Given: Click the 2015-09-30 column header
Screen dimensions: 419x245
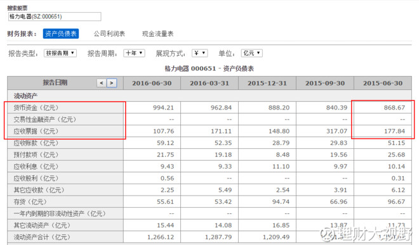Looking at the screenshot, I should pyautogui.click(x=325, y=83).
